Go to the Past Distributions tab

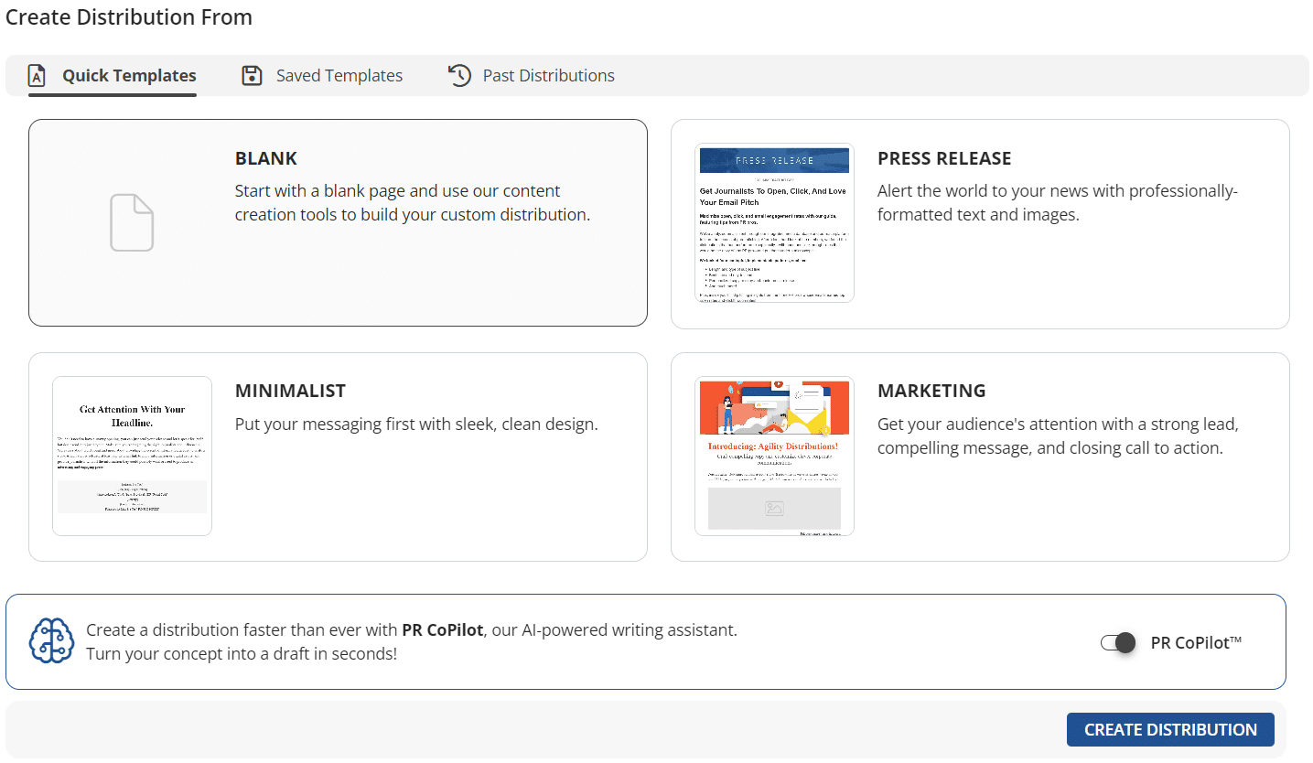[548, 76]
